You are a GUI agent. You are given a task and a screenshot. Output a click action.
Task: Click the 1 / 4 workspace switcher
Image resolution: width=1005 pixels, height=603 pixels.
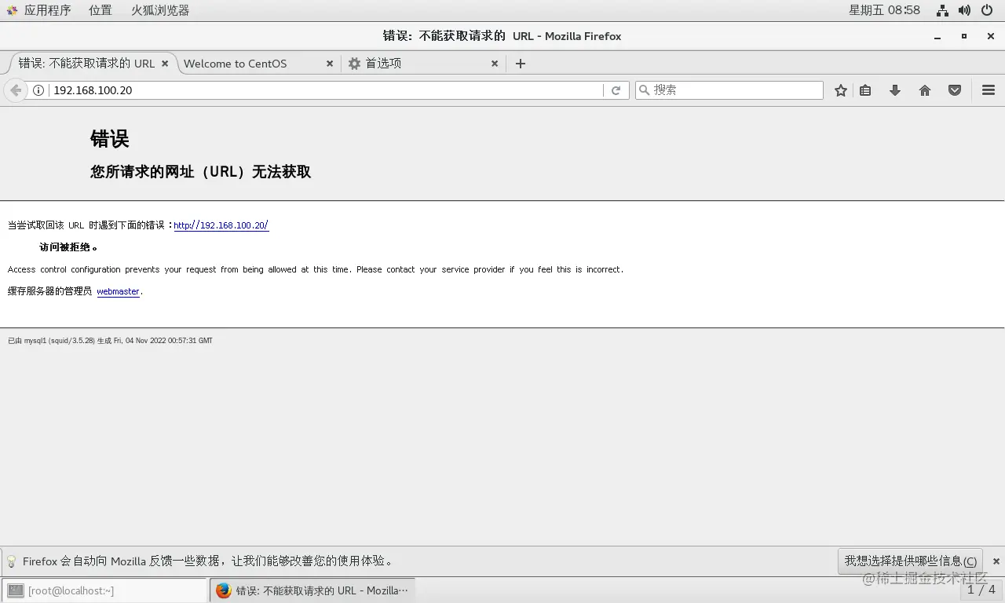[981, 590]
